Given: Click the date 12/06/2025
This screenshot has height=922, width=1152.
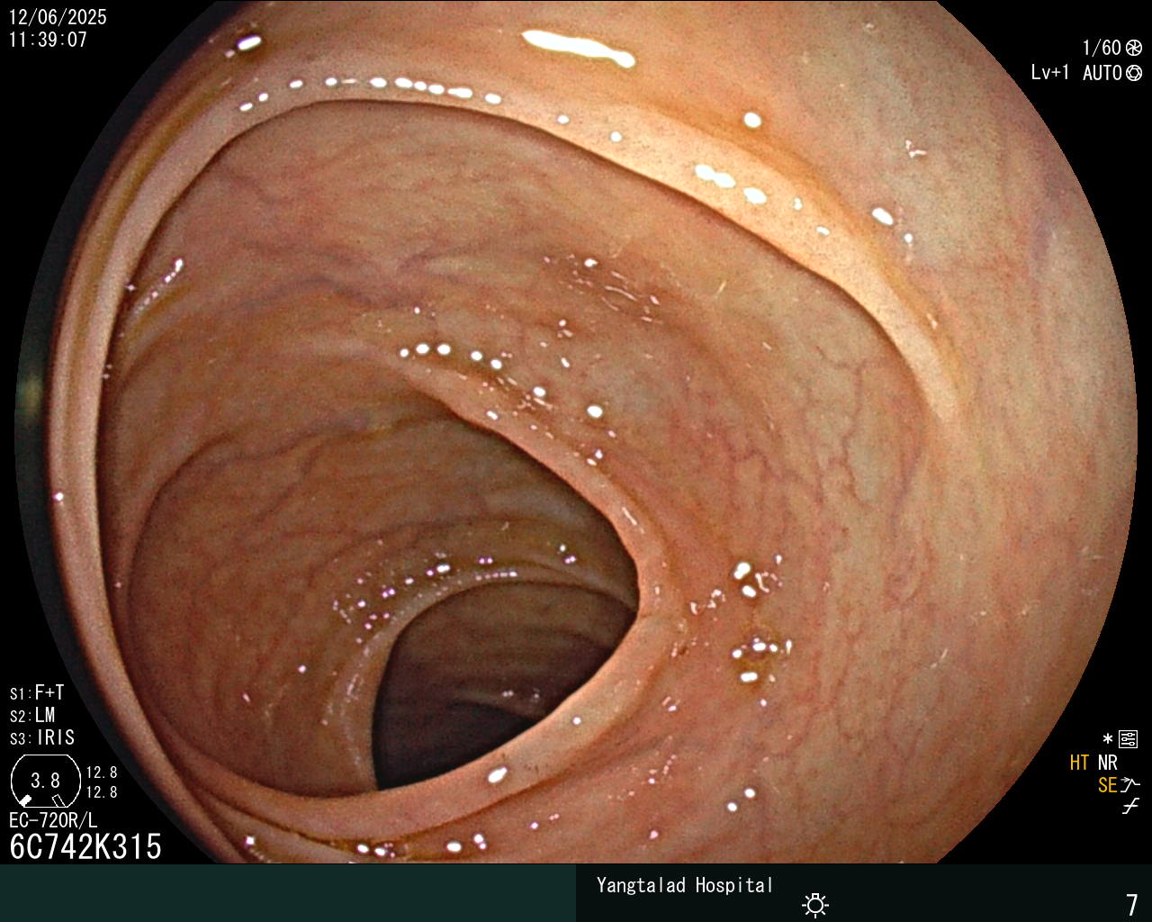Looking at the screenshot, I should click(58, 17).
